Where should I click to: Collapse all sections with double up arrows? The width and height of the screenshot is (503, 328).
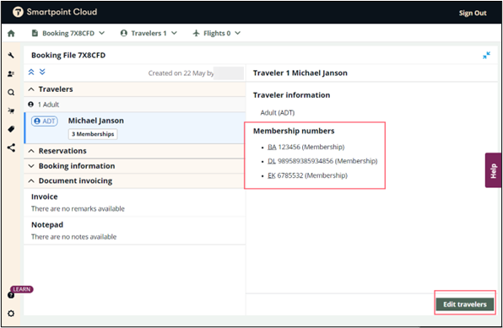pos(31,72)
